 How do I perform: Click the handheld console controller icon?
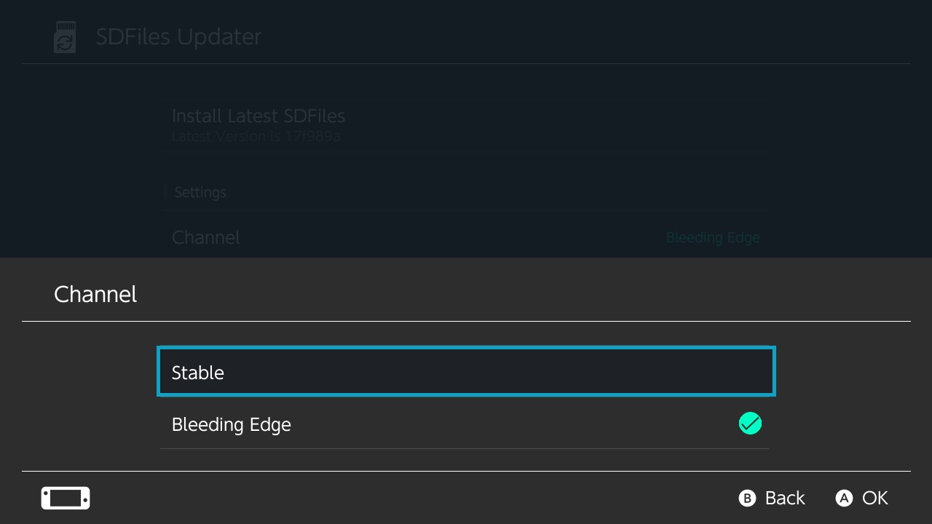(x=66, y=498)
